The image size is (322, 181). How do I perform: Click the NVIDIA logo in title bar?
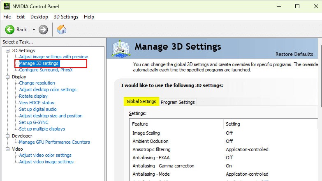click(5, 6)
